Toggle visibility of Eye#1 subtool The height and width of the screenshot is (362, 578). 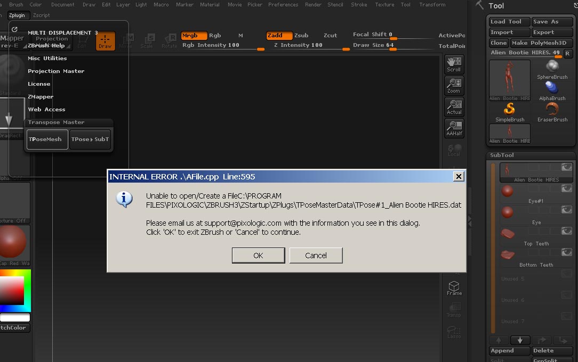[x=567, y=188]
